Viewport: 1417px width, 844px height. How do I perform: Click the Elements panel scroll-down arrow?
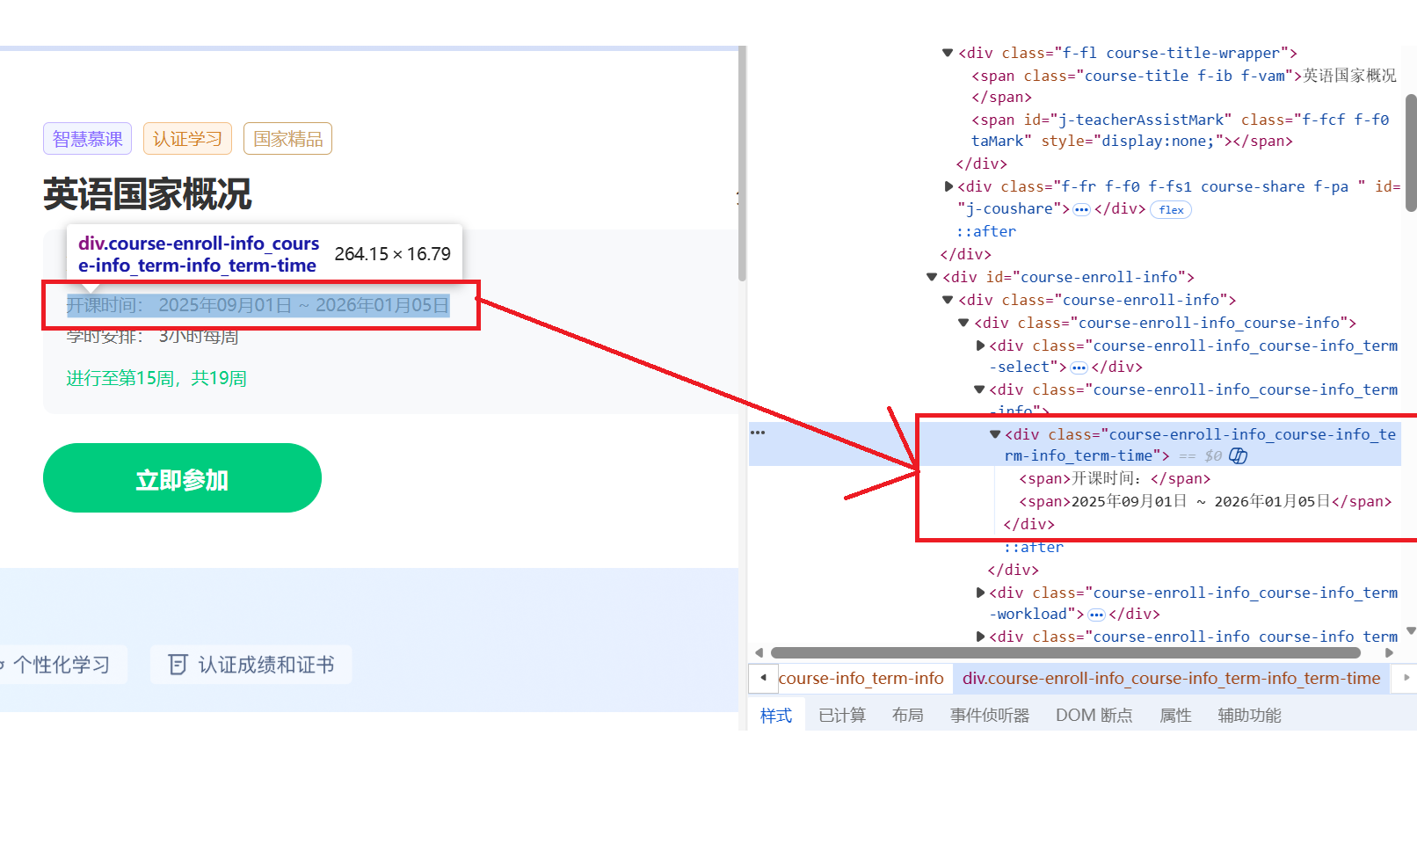point(1411,630)
